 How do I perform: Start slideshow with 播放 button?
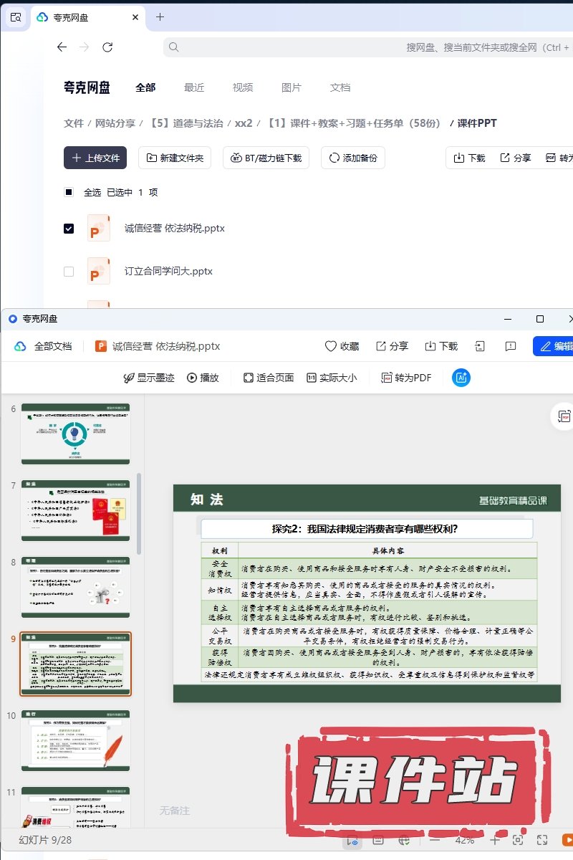[x=203, y=378]
